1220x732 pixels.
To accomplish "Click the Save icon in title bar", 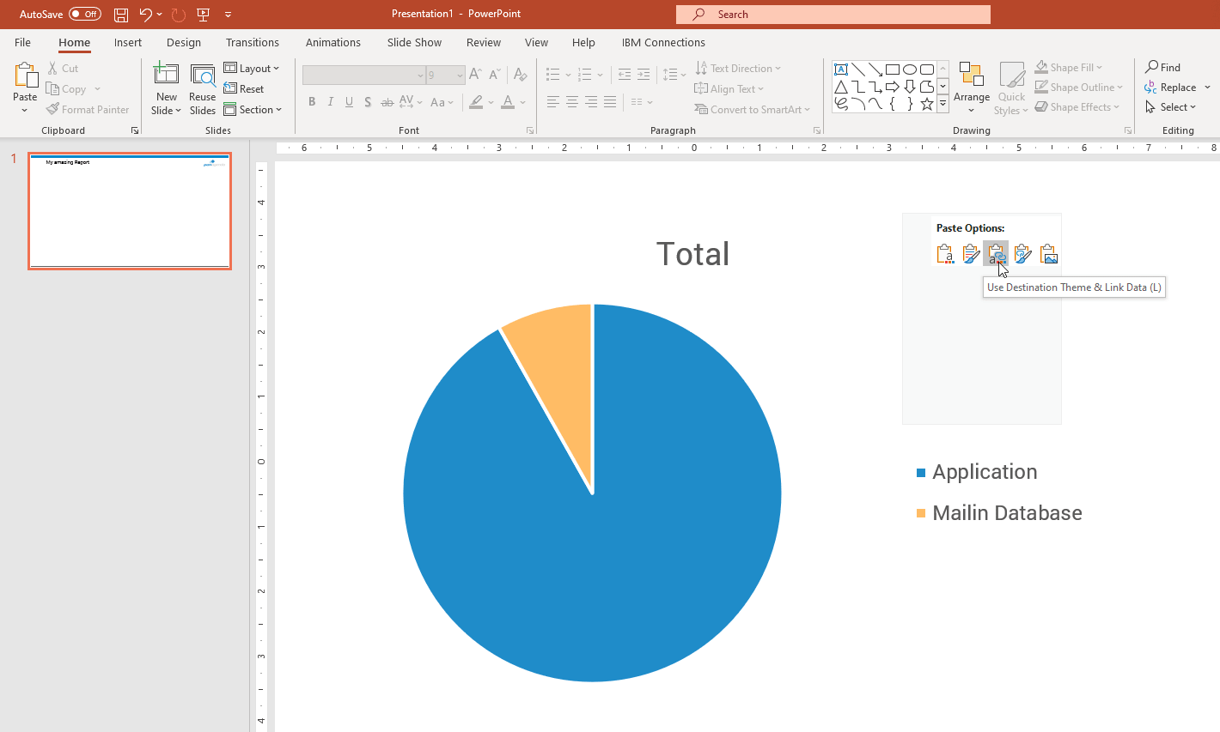I will pyautogui.click(x=121, y=15).
